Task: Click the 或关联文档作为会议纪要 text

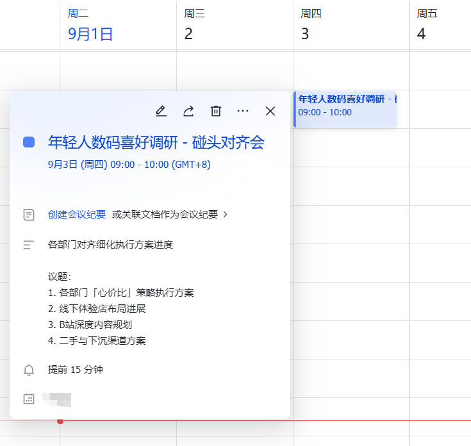Action: point(165,215)
